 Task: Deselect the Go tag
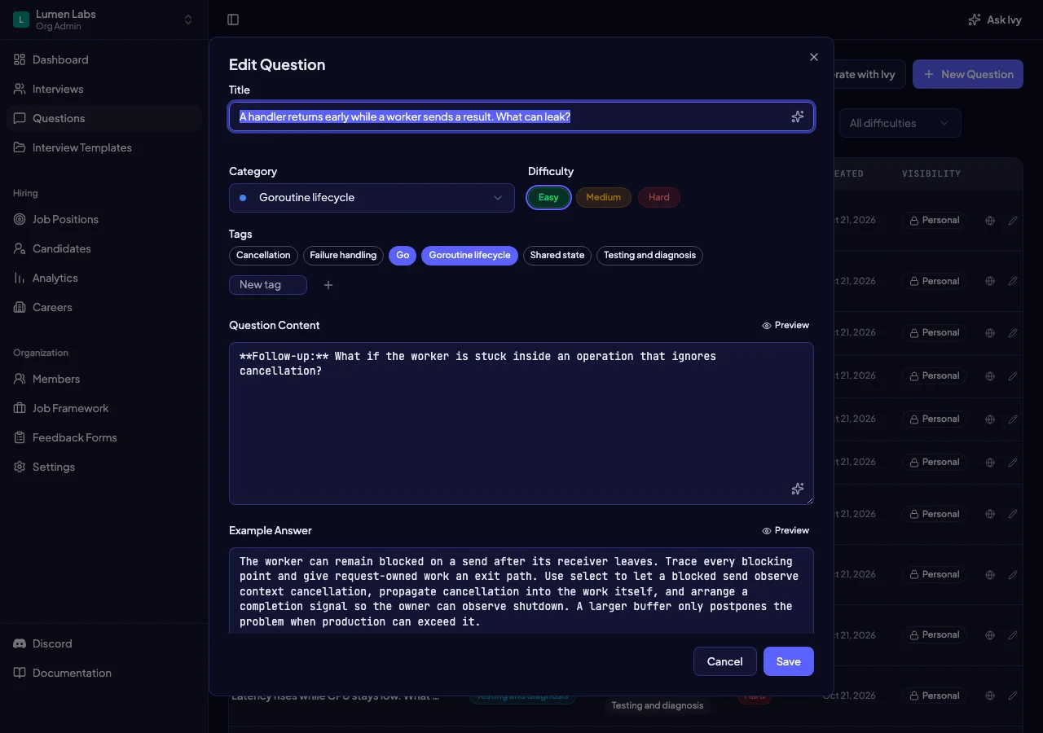point(403,256)
